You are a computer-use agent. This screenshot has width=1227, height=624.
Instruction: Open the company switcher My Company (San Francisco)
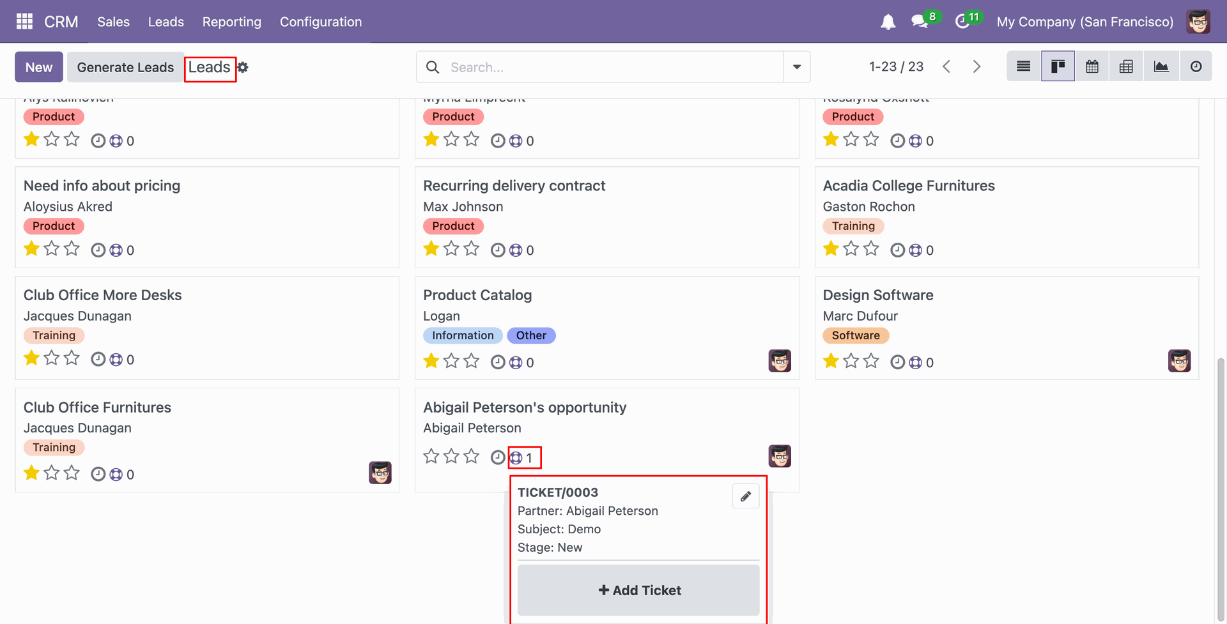(1084, 22)
